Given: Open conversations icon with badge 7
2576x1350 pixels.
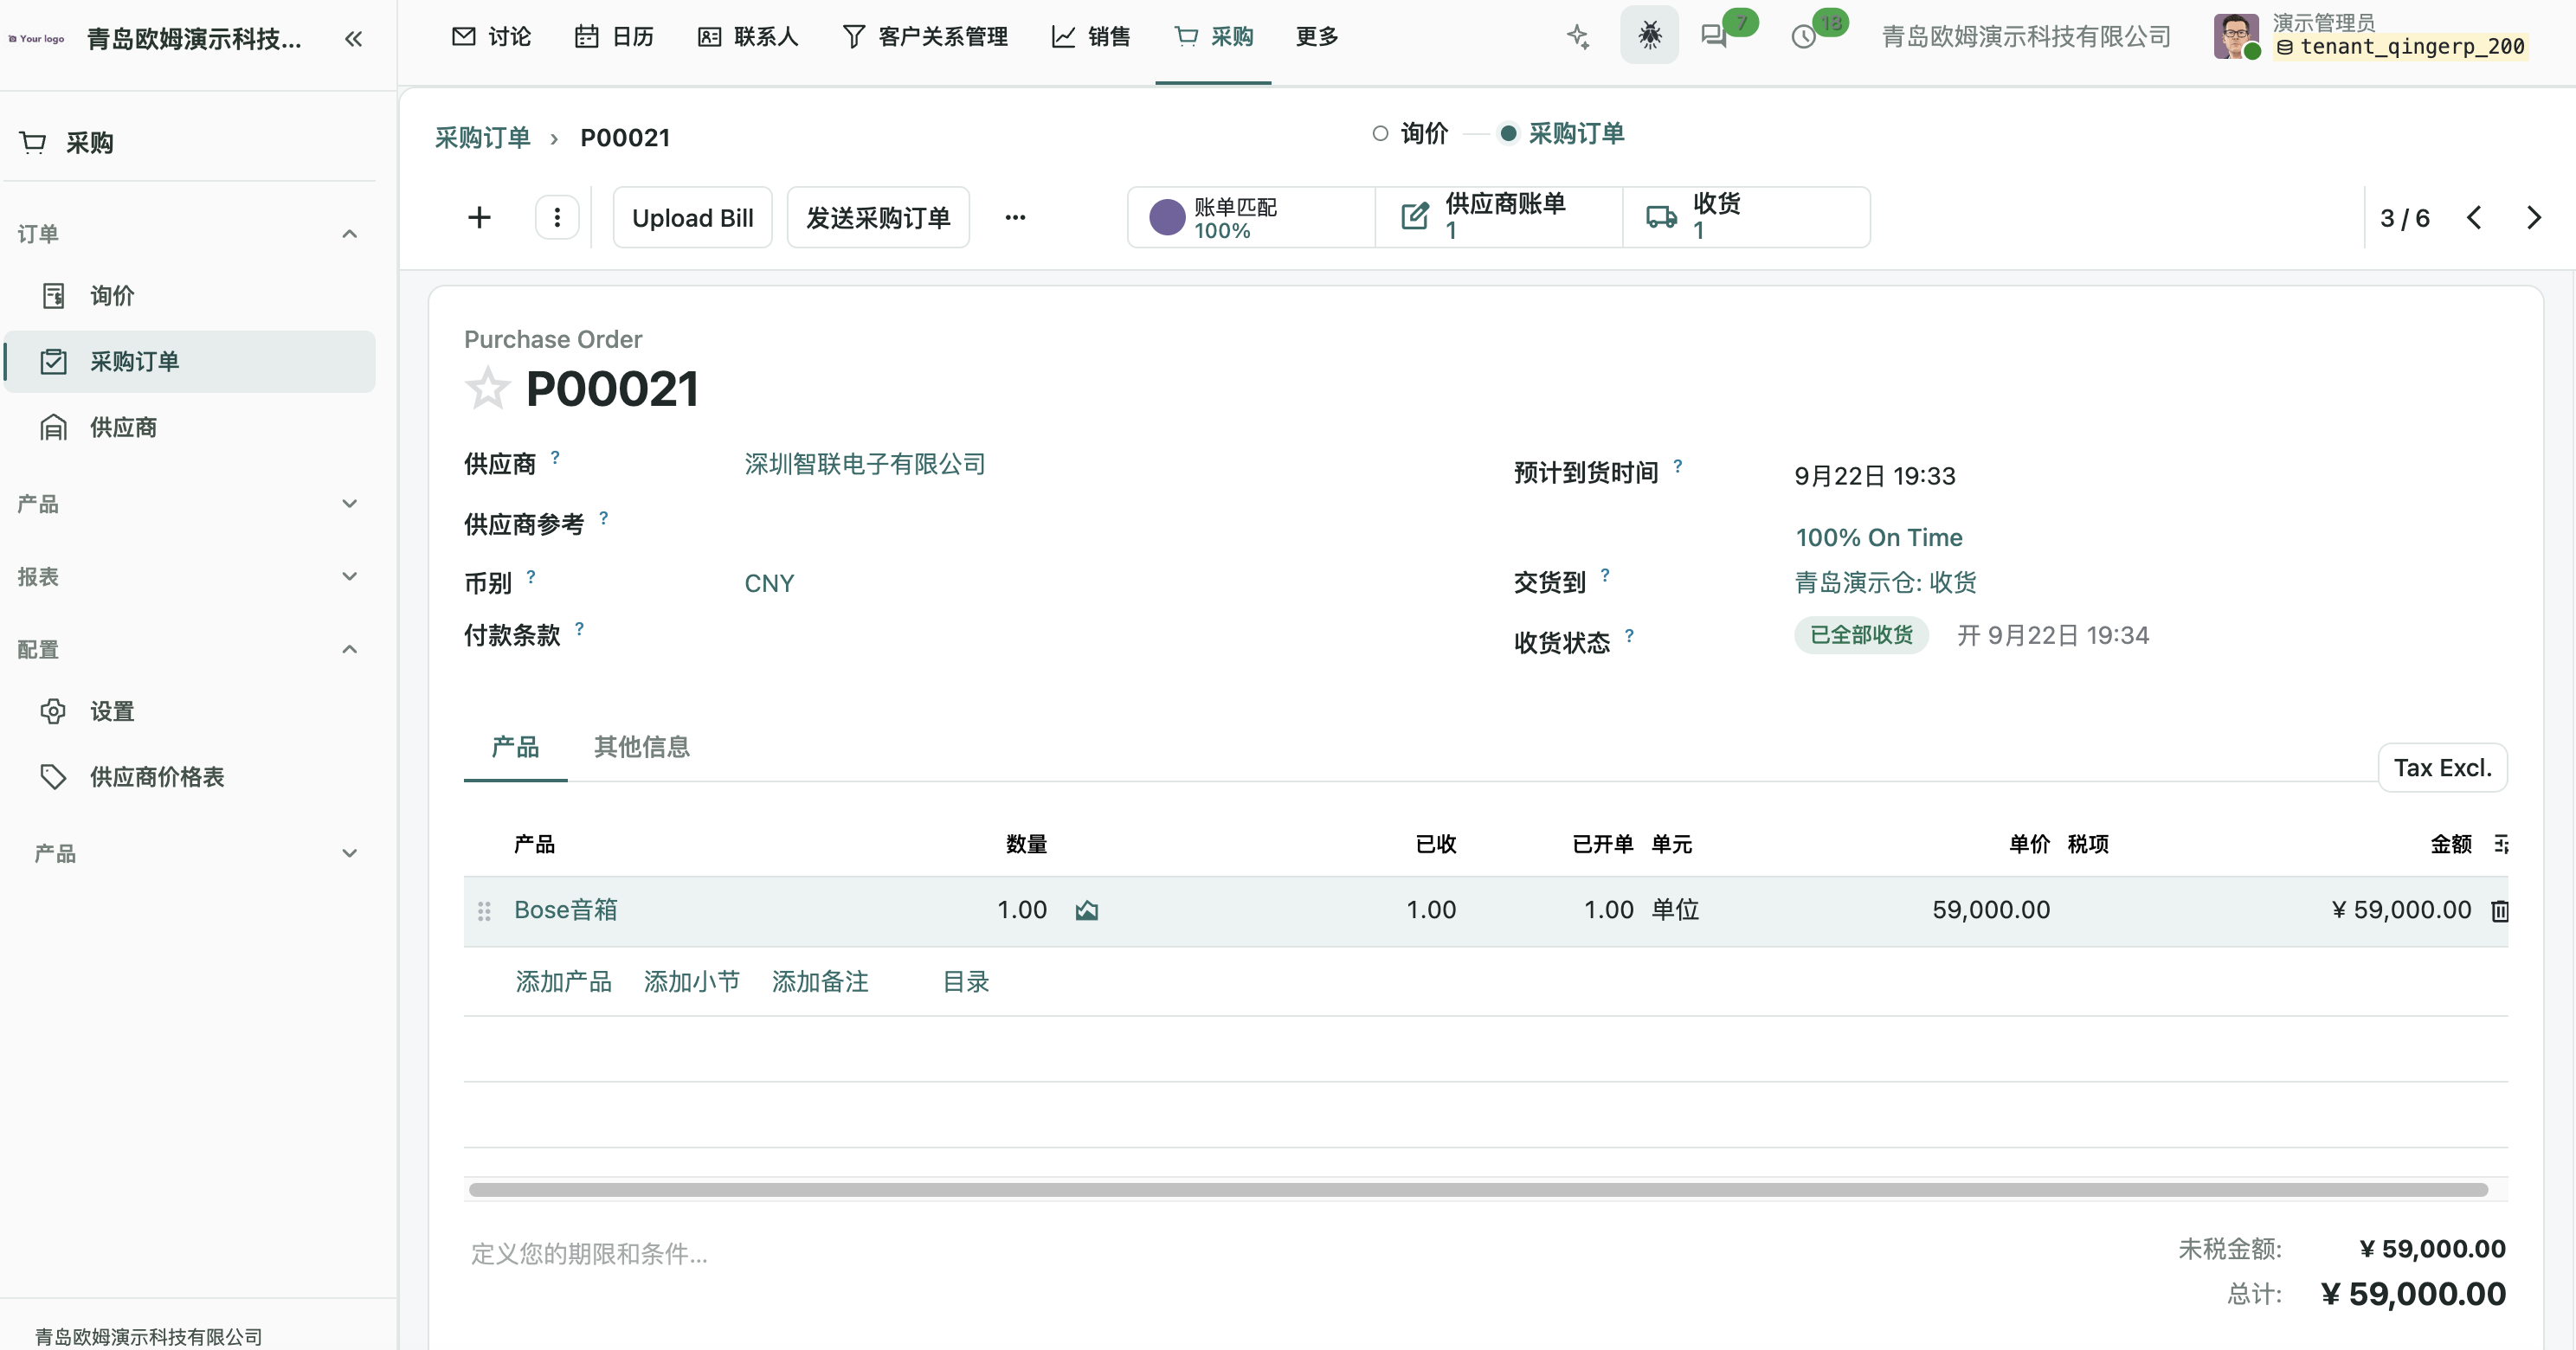Looking at the screenshot, I should tap(1714, 37).
